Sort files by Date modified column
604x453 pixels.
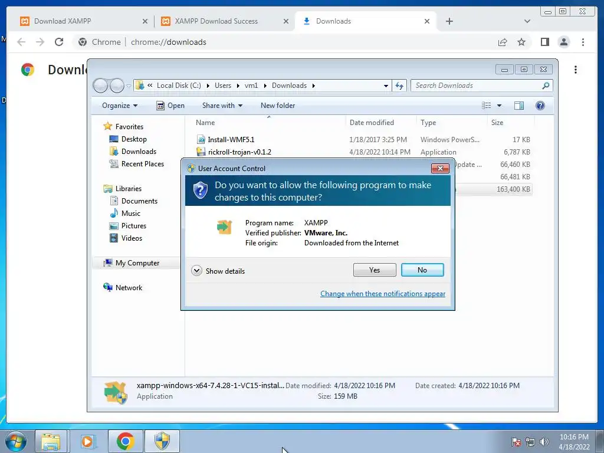click(x=372, y=123)
